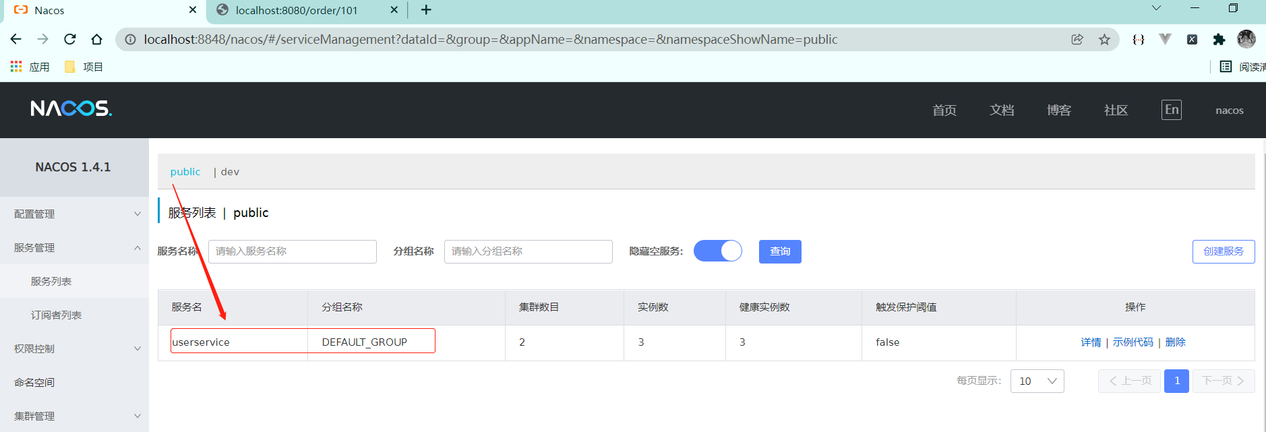This screenshot has width=1266, height=432.
Task: Click the 上一页 pagination button
Action: (x=1130, y=381)
